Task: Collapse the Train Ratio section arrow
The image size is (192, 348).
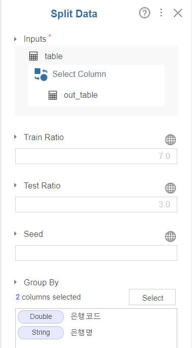Action: [15, 137]
